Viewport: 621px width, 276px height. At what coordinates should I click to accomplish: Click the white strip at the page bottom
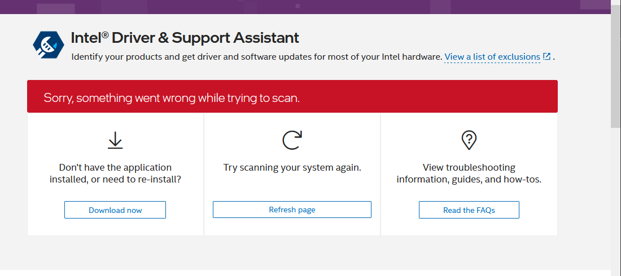305,273
